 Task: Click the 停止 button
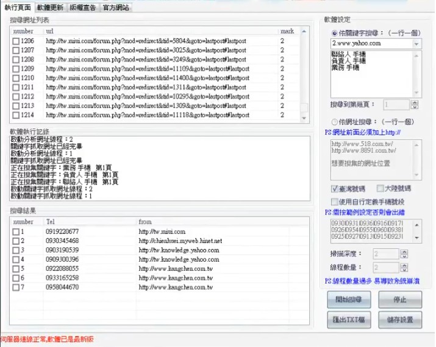click(399, 300)
